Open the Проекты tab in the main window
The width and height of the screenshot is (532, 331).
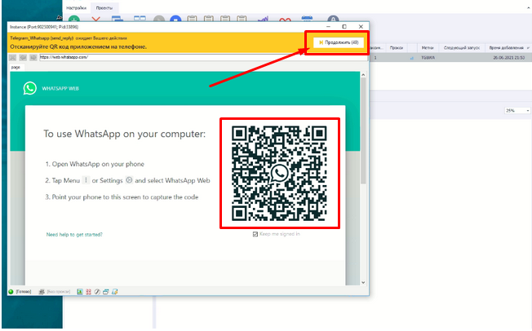point(104,8)
